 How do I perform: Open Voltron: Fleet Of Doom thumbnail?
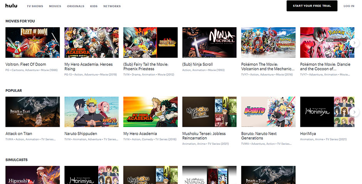coord(33,42)
